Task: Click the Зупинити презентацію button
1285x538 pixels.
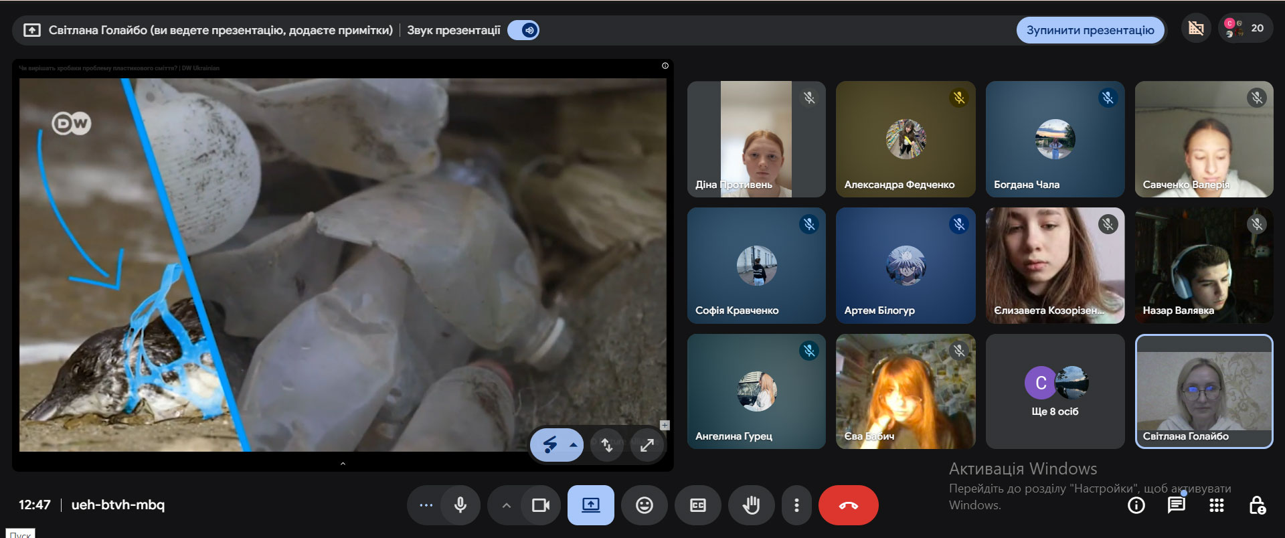Action: (x=1090, y=30)
